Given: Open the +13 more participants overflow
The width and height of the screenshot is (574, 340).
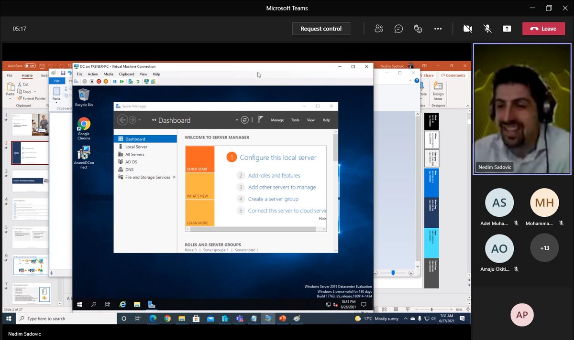Looking at the screenshot, I should point(544,247).
